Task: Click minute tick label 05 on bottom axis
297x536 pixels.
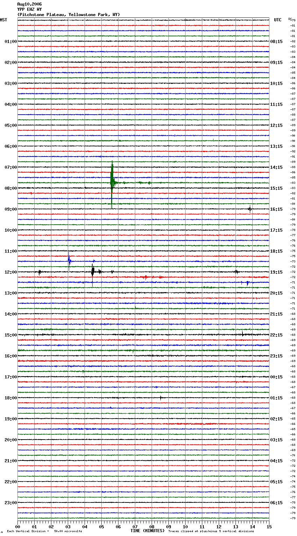Action: tap(101, 527)
